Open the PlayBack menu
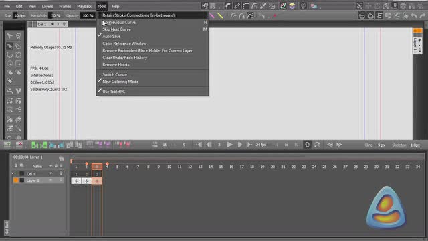The height and width of the screenshot is (241, 428). click(84, 6)
